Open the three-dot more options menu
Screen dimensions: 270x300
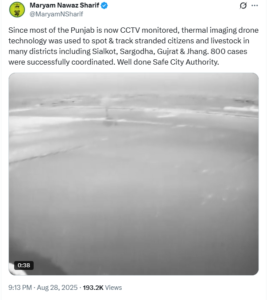click(255, 6)
